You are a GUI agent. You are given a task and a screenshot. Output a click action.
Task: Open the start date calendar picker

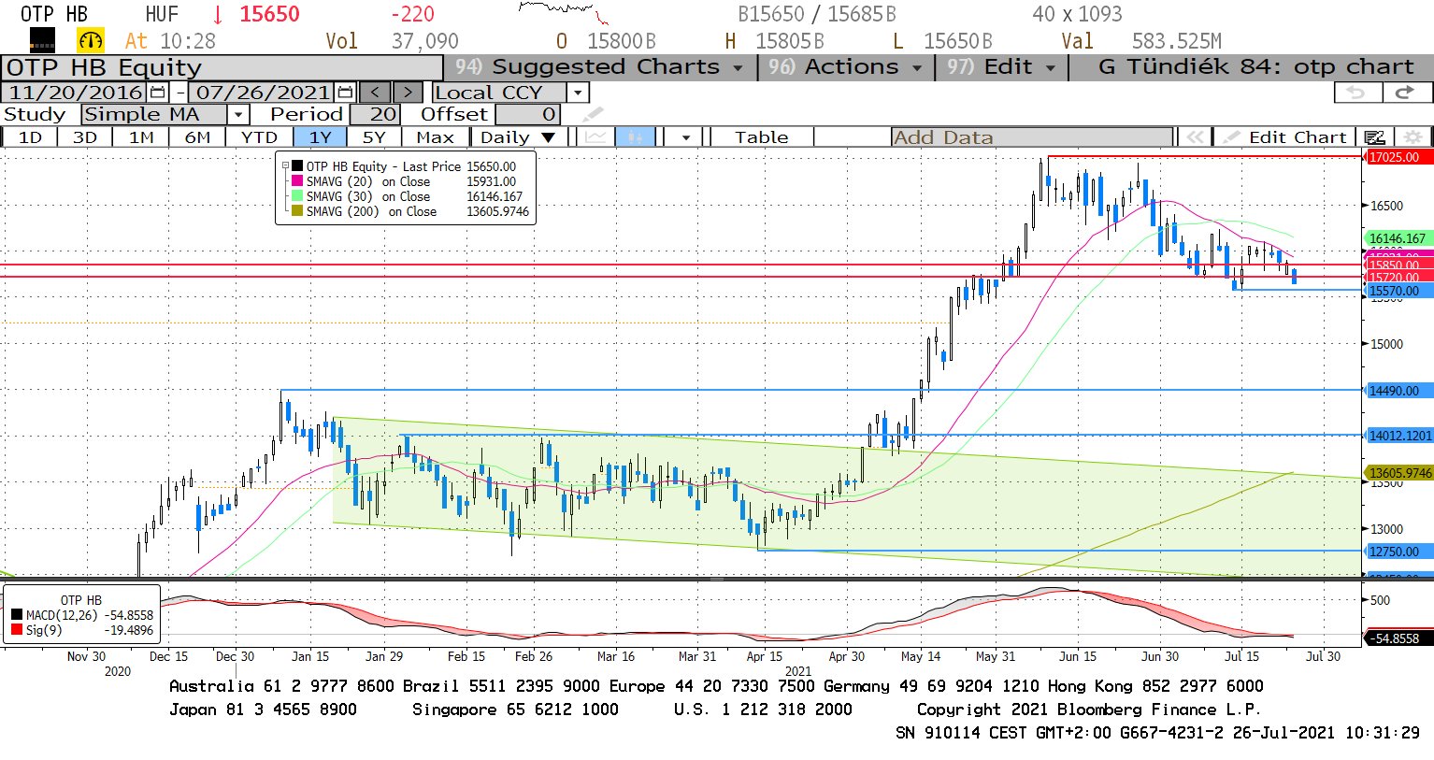pos(157,93)
